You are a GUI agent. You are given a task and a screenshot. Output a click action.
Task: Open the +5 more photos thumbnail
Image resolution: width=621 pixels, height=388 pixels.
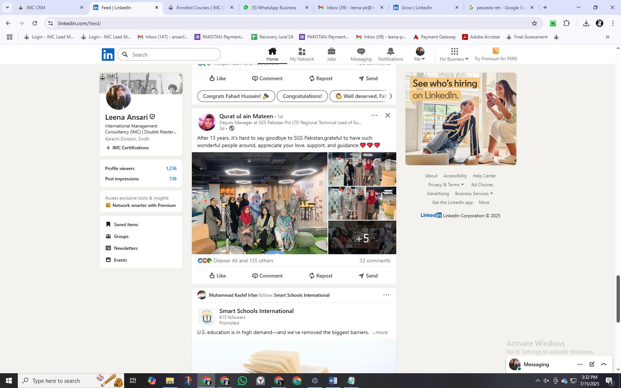tap(362, 238)
